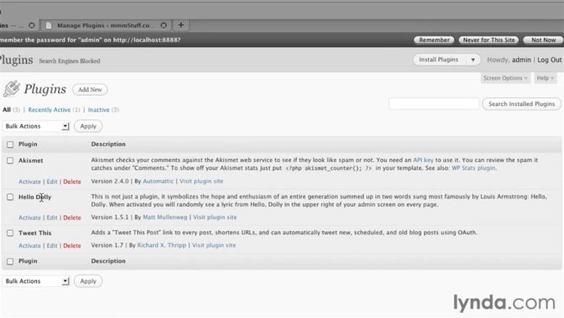Expand the Install Plugins dropdown arrow

[473, 60]
